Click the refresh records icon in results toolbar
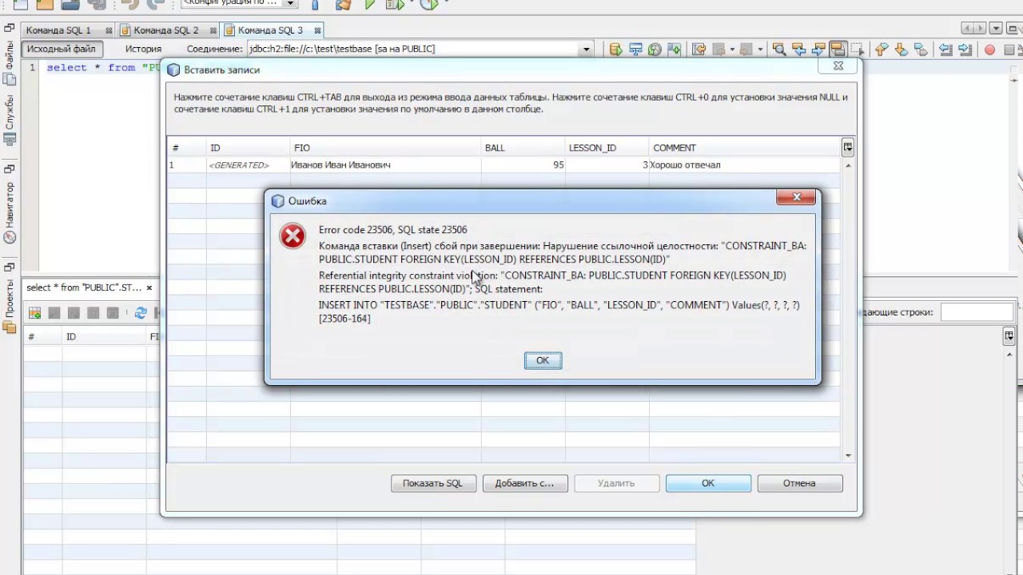This screenshot has width=1023, height=575. pyautogui.click(x=141, y=313)
